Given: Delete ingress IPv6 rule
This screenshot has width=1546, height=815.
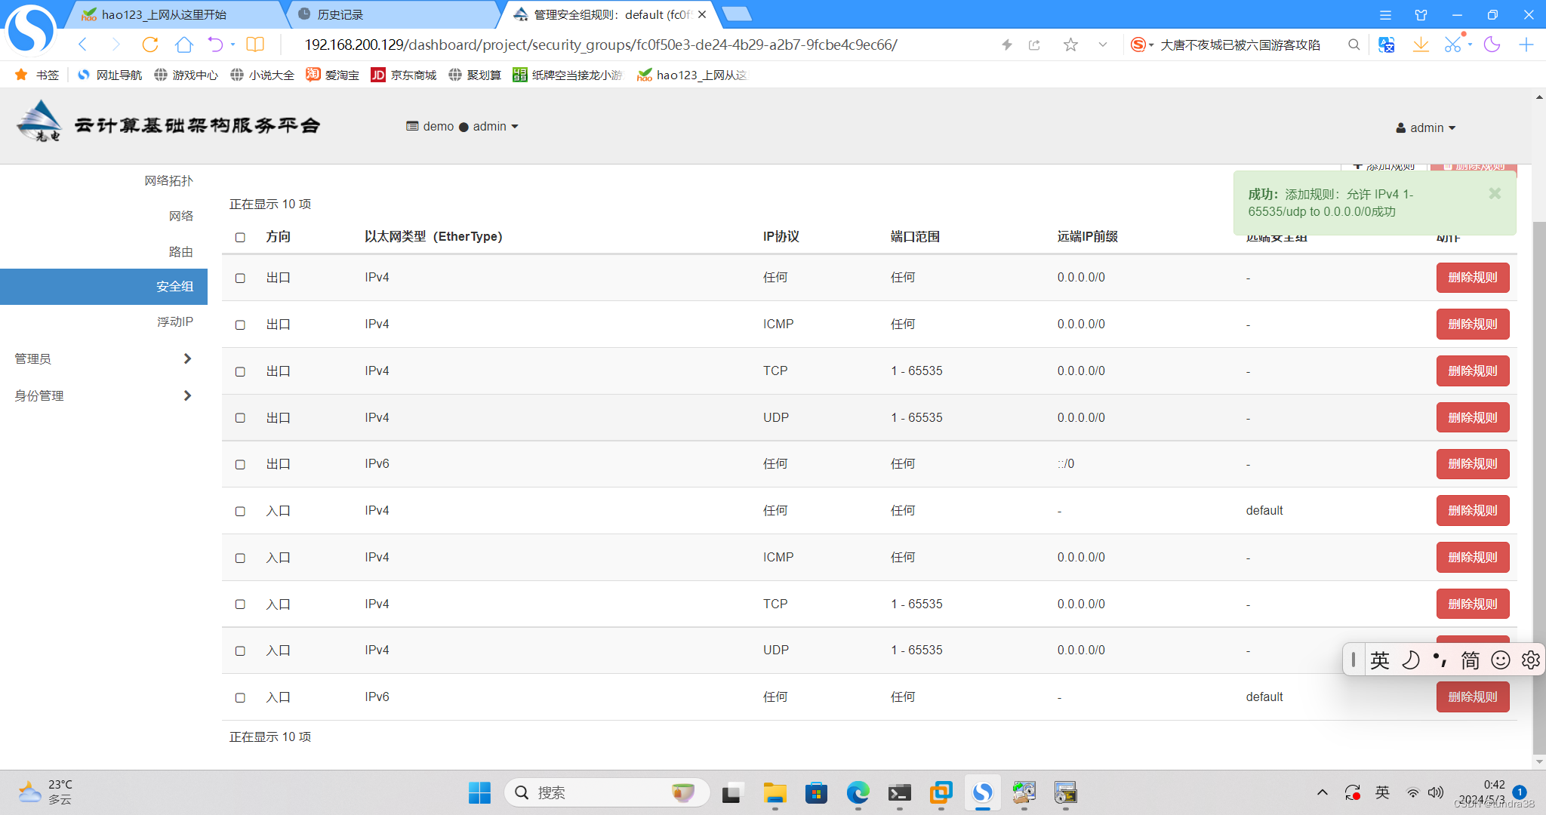Looking at the screenshot, I should tap(1472, 697).
